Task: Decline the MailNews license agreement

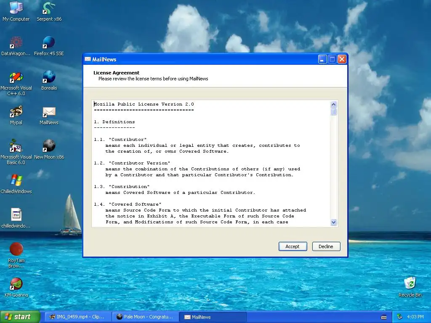Action: [x=326, y=246]
